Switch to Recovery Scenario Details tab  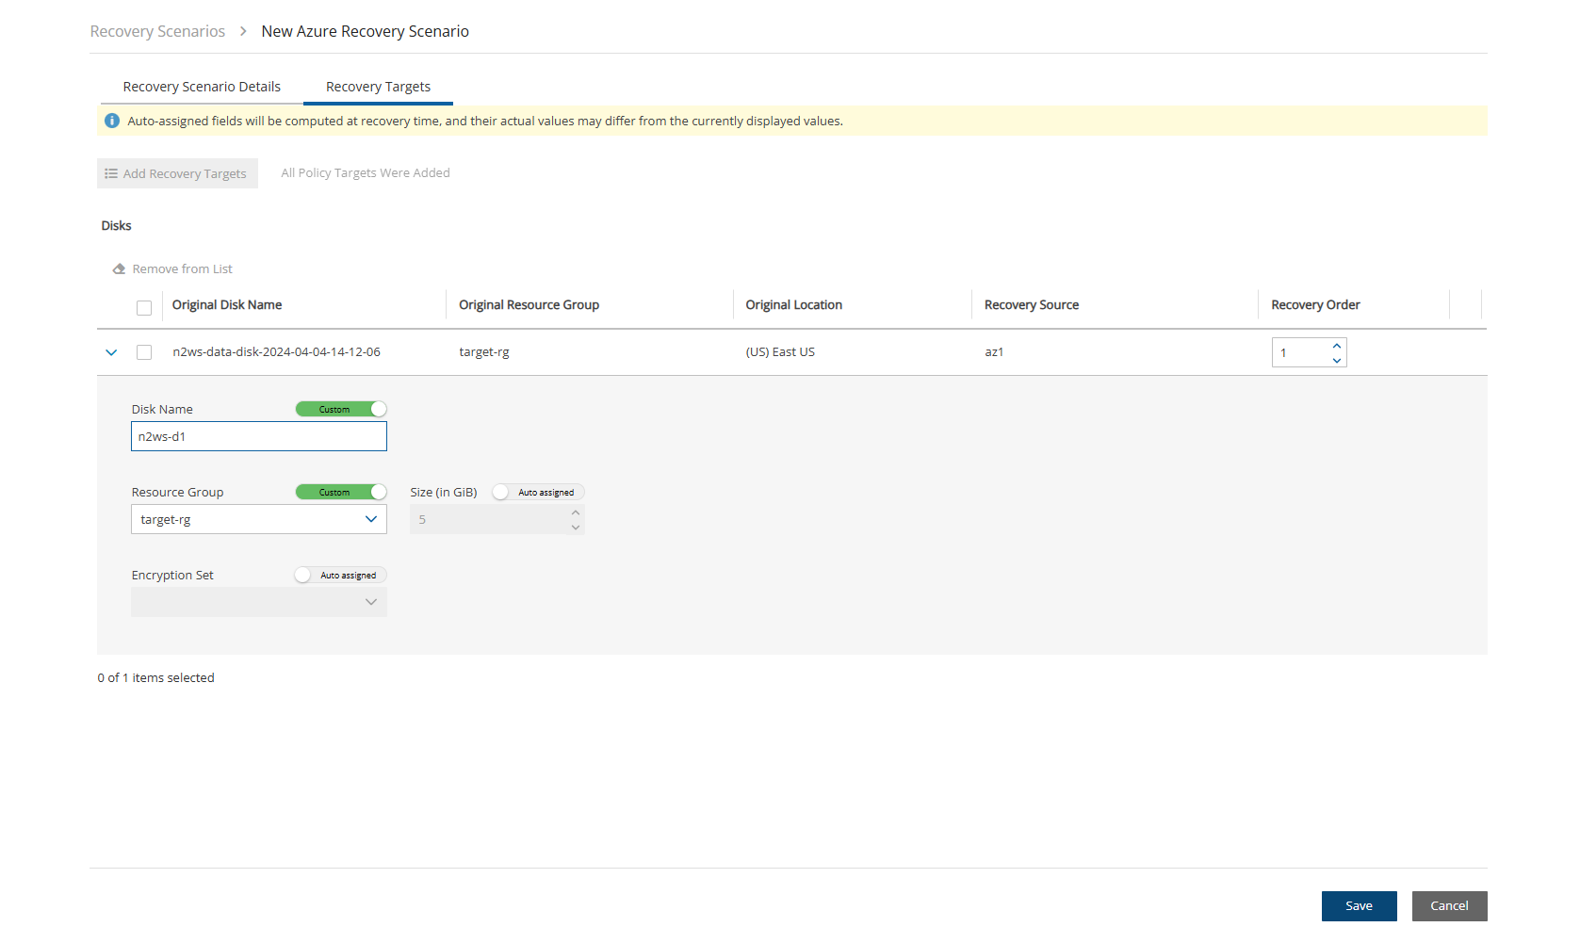click(x=202, y=87)
